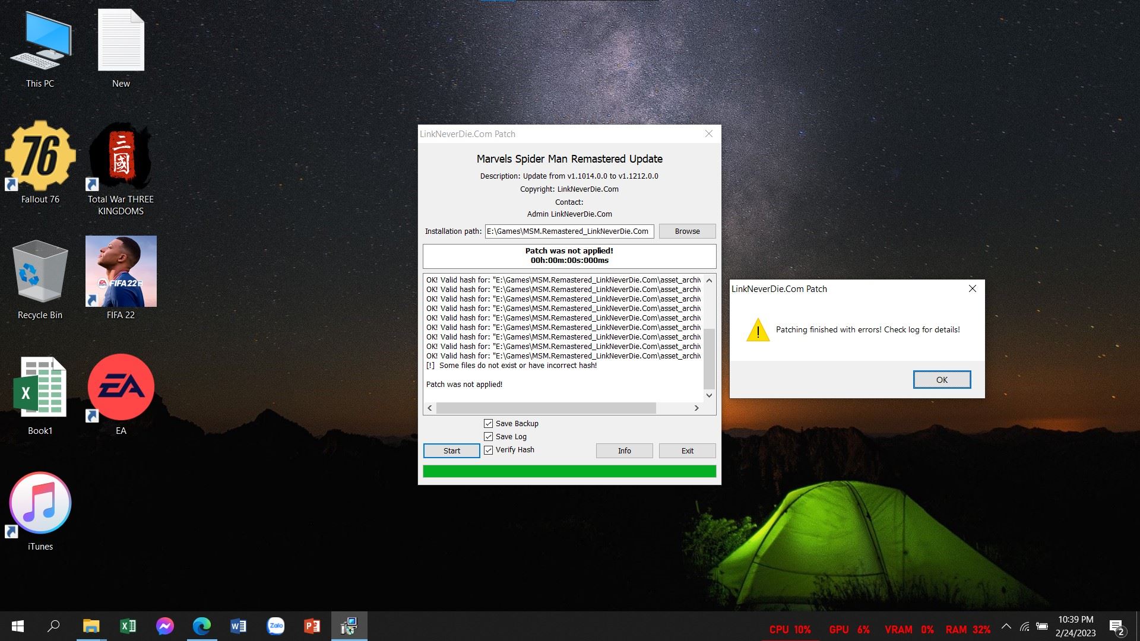1140x641 pixels.
Task: Click the CPU 10% monitor readout
Action: [x=790, y=630]
